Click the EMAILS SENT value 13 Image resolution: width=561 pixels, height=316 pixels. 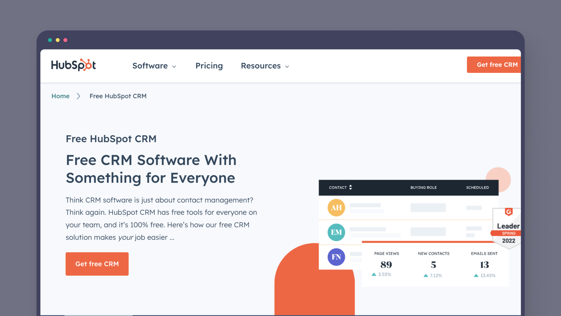point(484,265)
